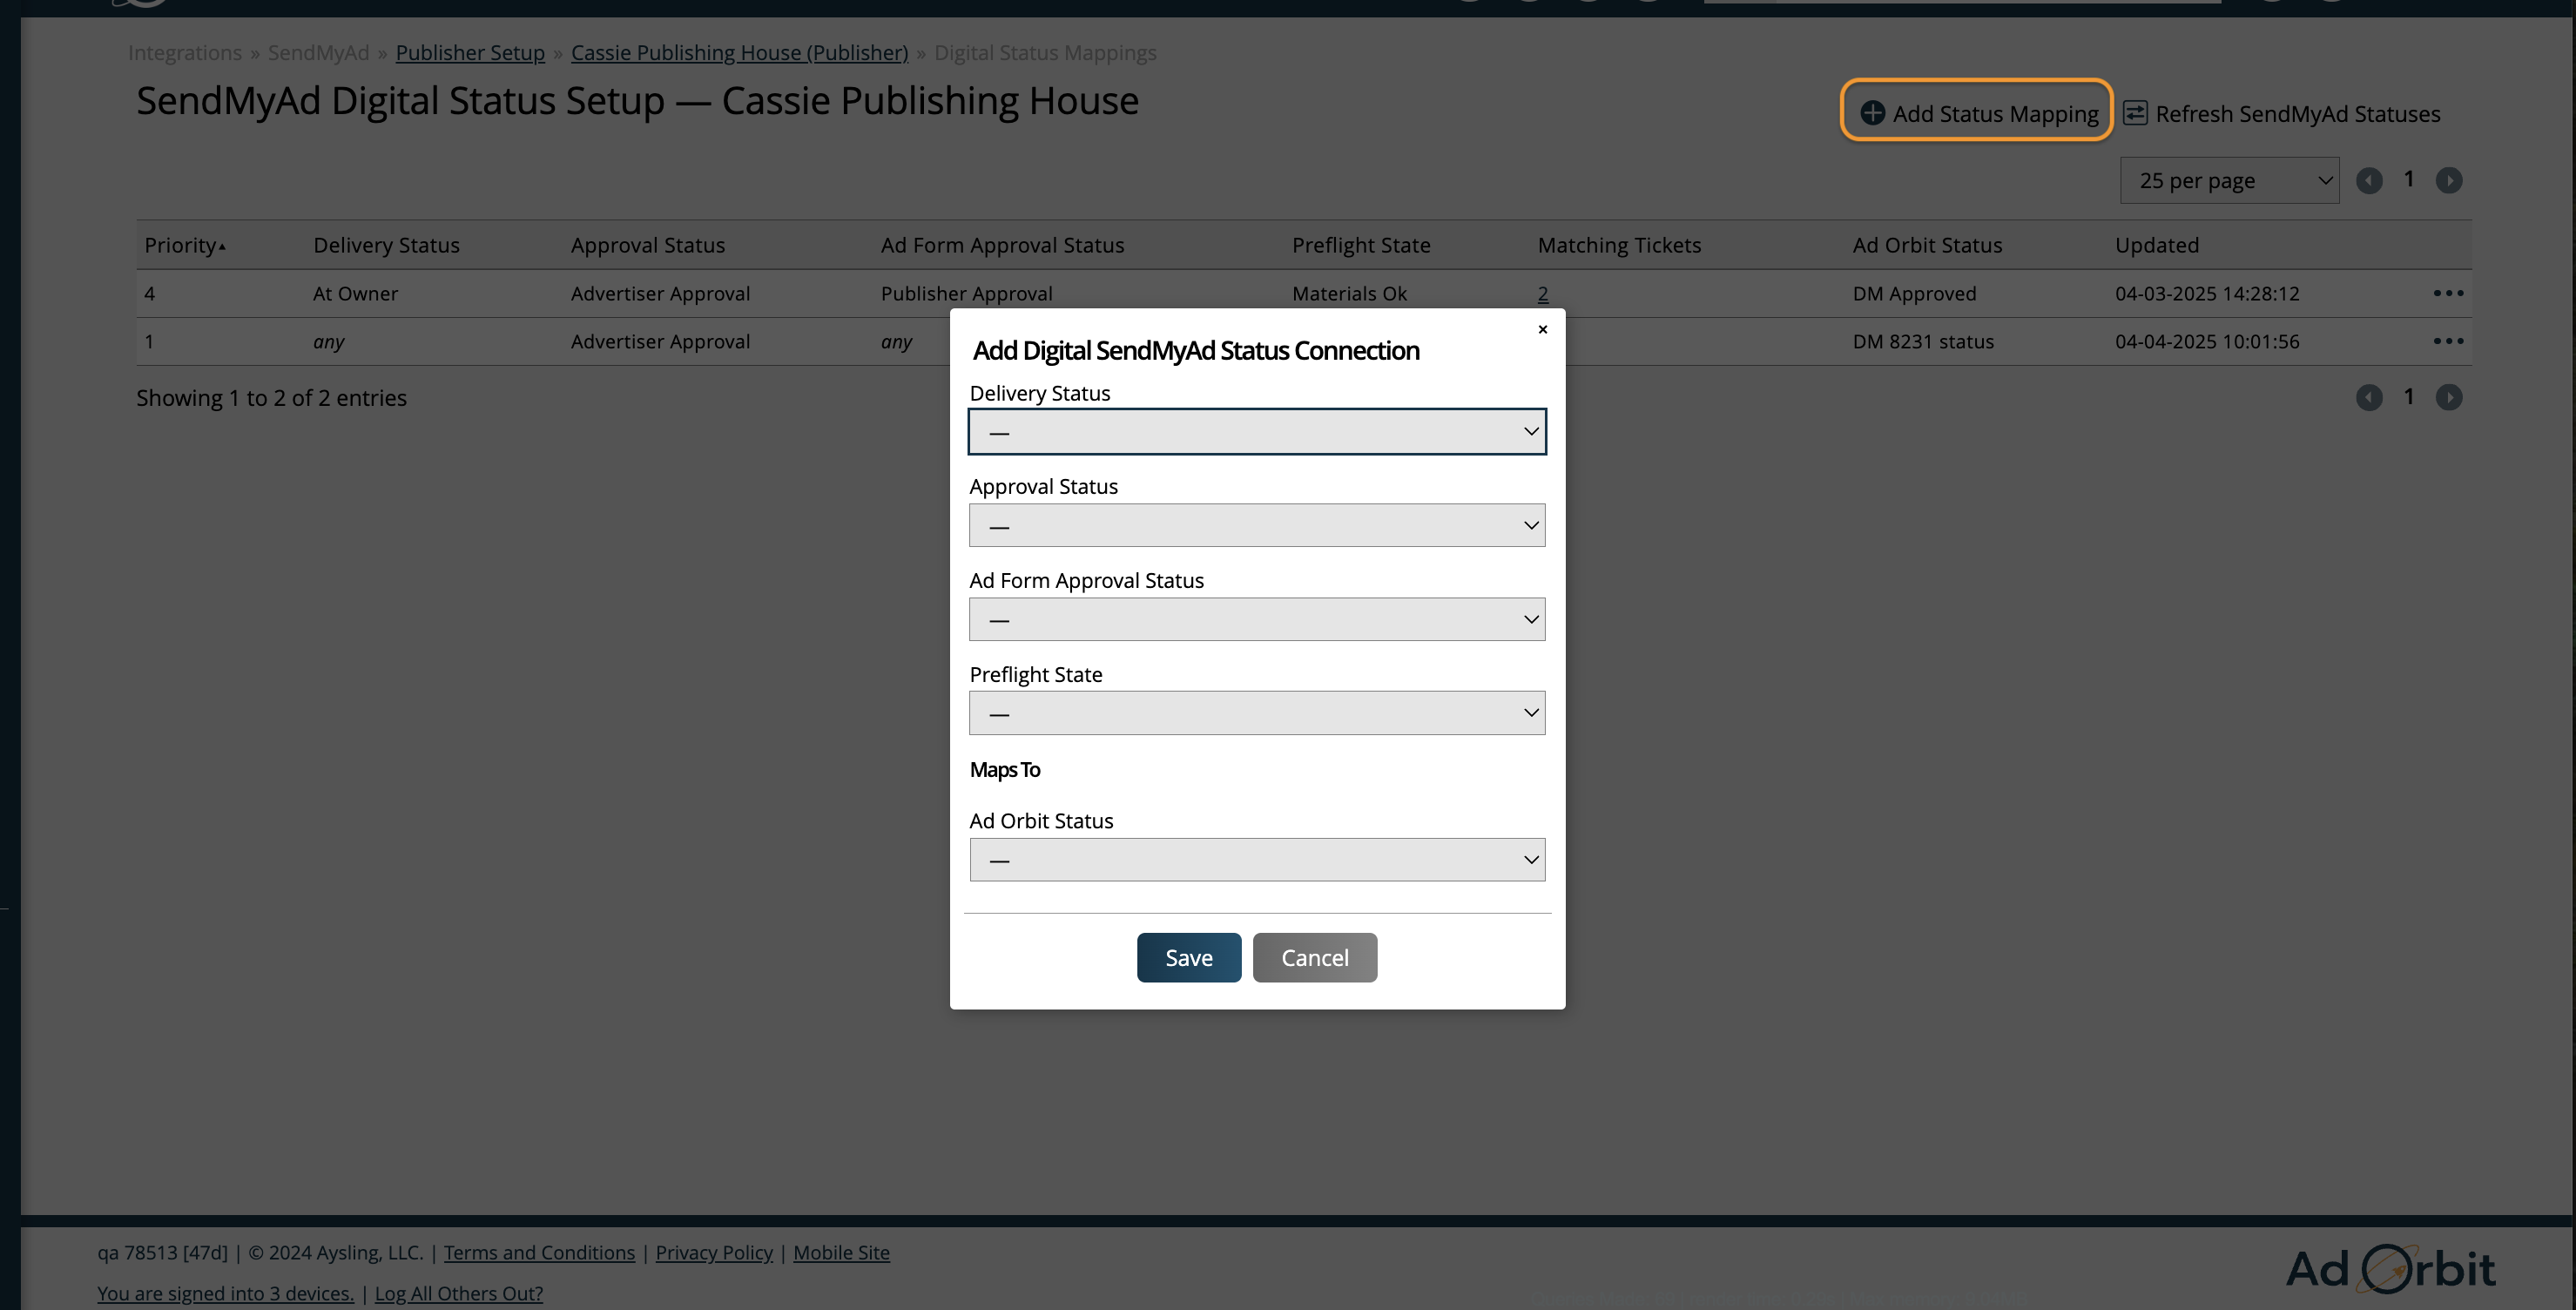
Task: Go to previous page using top pager arrow
Action: point(2369,180)
